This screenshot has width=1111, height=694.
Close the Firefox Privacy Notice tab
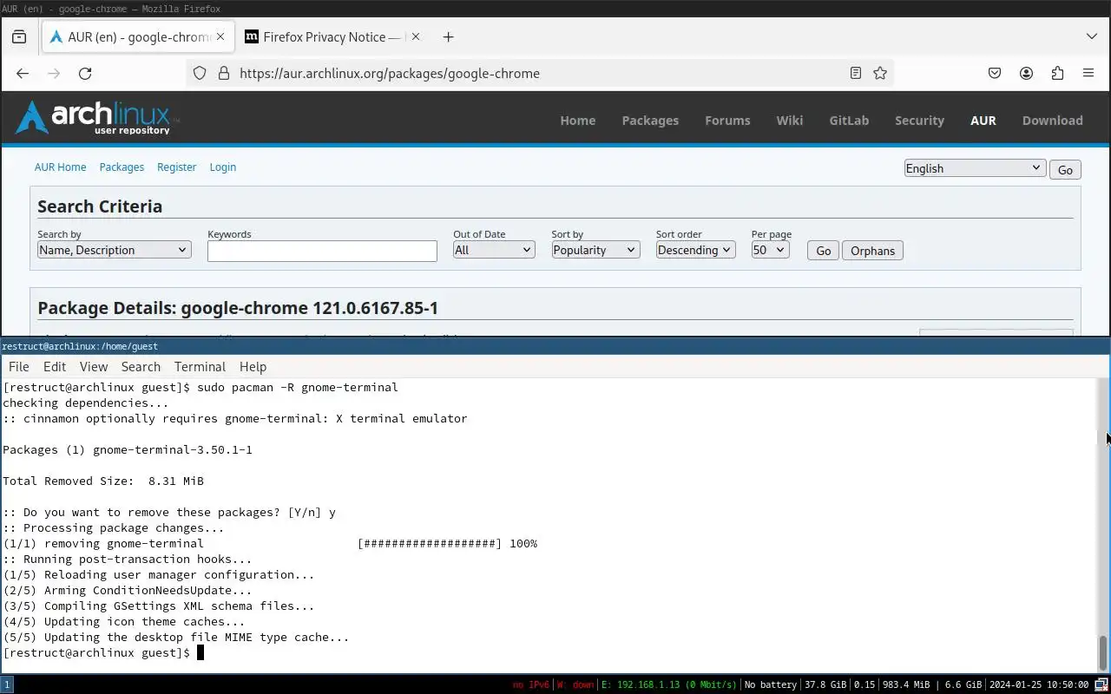(x=416, y=36)
